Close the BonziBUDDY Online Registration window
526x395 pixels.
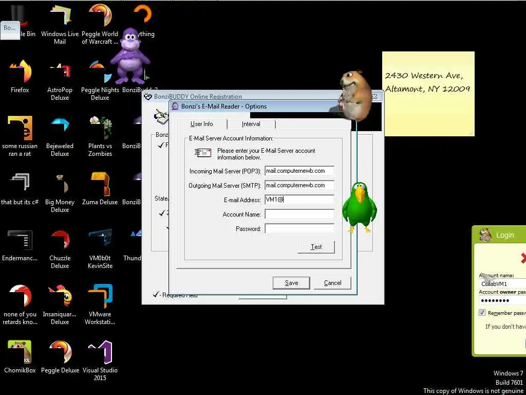pos(374,97)
